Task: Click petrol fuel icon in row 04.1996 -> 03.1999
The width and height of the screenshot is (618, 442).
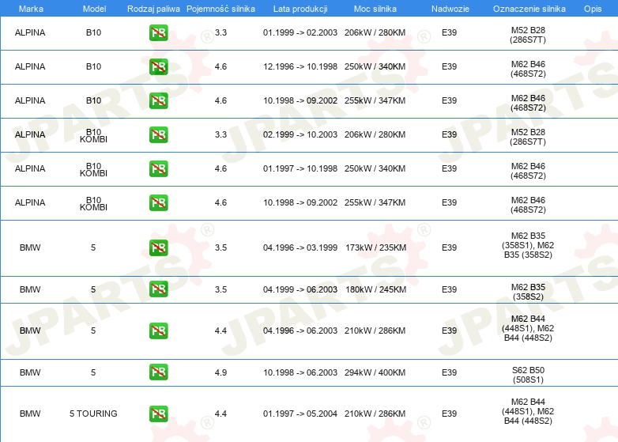Action: pyautogui.click(x=158, y=247)
